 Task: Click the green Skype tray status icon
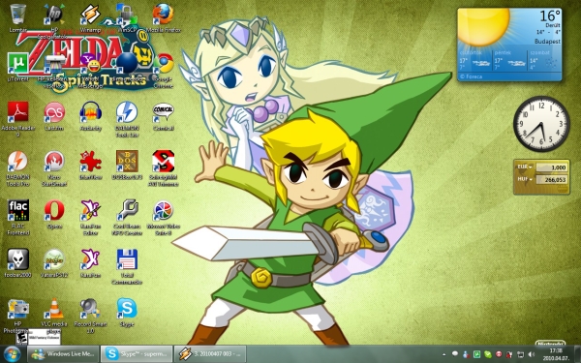[488, 354]
